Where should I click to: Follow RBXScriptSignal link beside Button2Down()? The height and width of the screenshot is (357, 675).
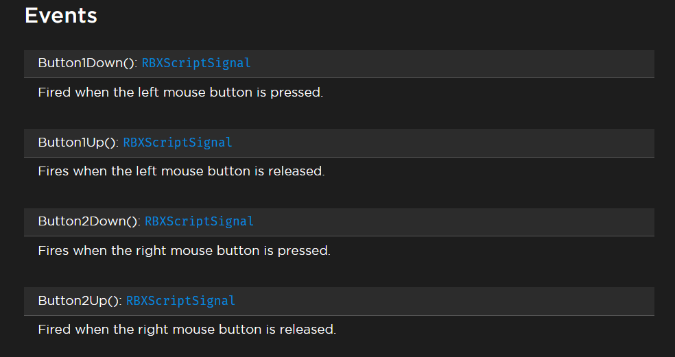(199, 221)
